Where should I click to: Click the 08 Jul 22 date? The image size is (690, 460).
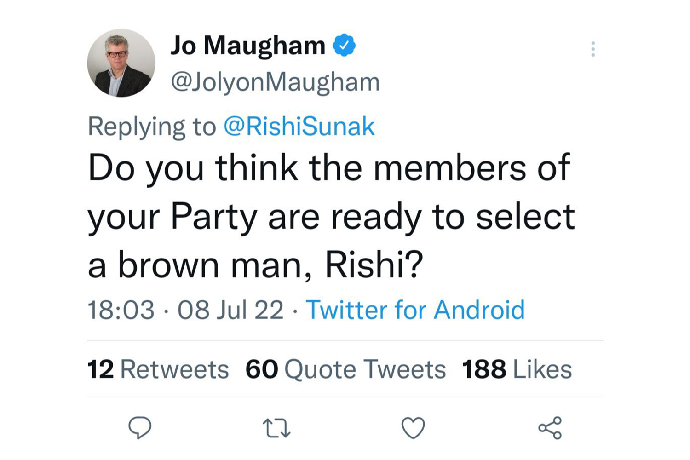point(230,310)
